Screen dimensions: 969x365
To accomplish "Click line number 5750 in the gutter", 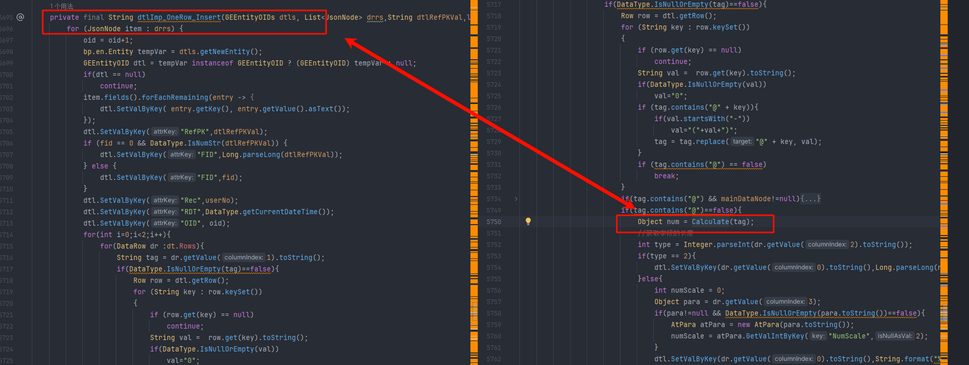I will click(x=494, y=221).
